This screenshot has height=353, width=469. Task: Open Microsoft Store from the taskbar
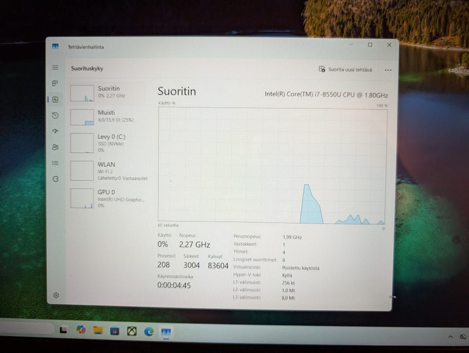click(x=114, y=331)
